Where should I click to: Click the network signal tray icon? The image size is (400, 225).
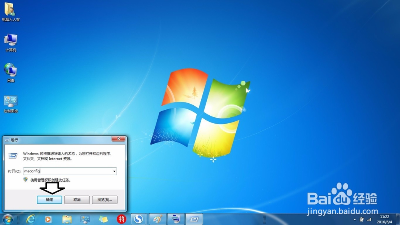(369, 219)
